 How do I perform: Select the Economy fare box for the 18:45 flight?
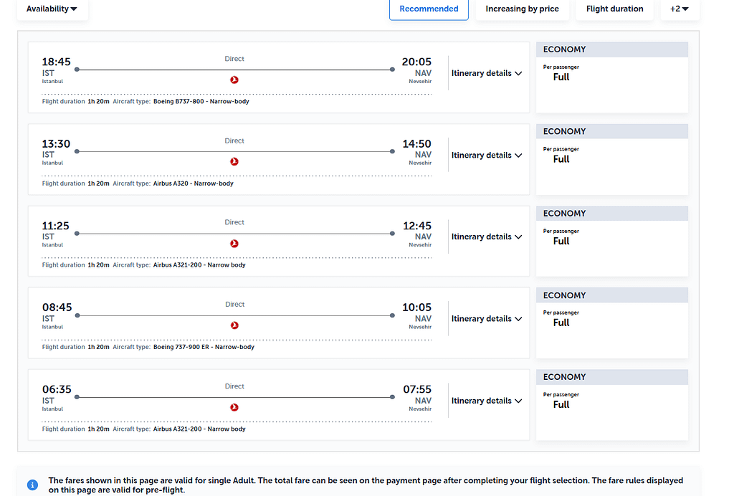point(612,77)
